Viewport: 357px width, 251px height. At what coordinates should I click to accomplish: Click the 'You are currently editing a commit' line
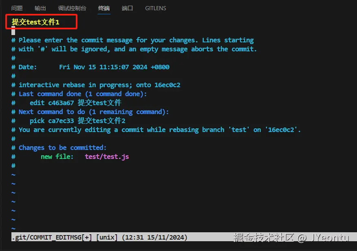pos(156,130)
